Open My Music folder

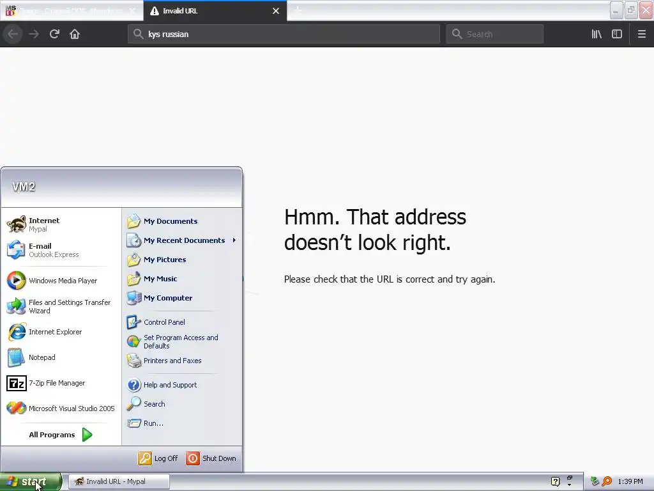pos(182,279)
